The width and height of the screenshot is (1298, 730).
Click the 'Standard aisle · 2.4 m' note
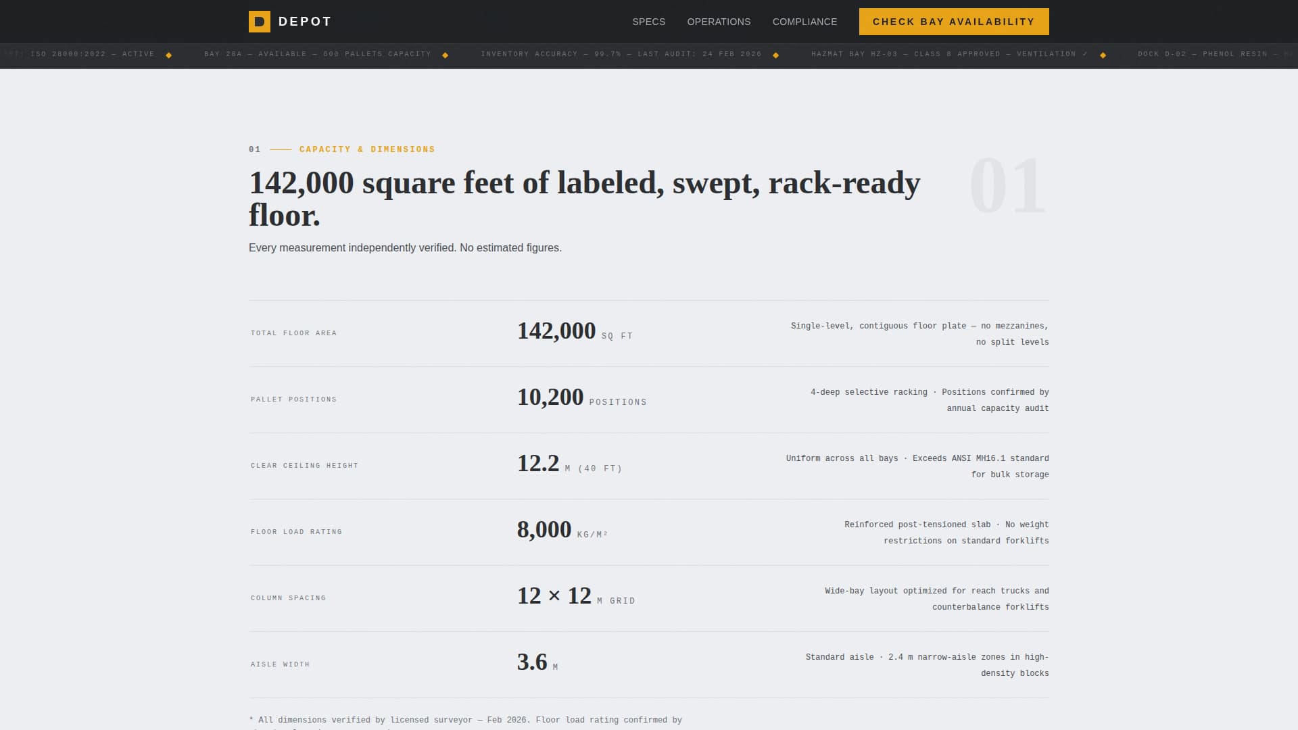click(x=927, y=665)
